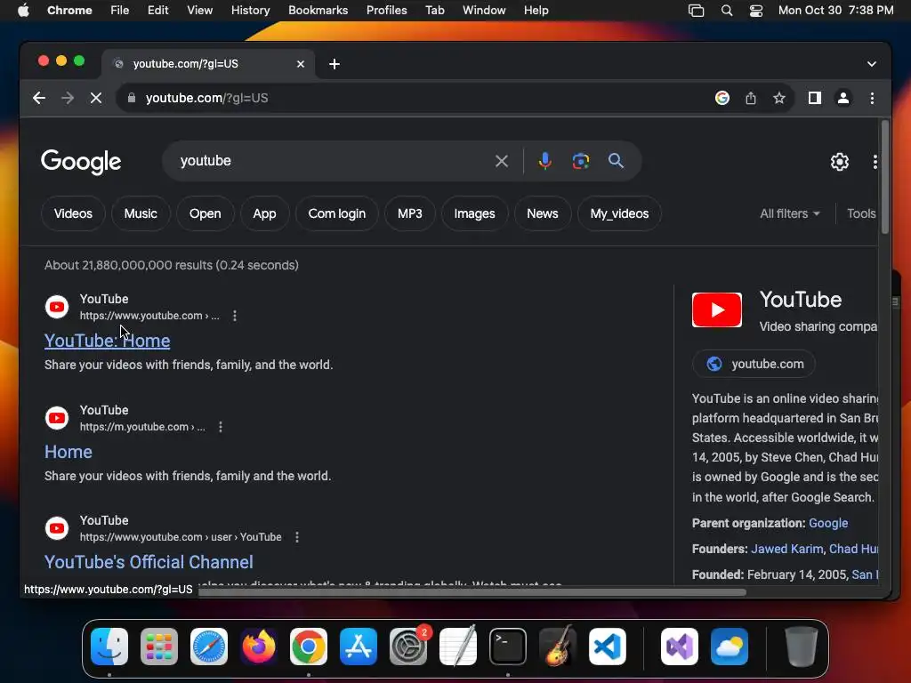Filter results by Videos
Screen dimensions: 911x683
[x=73, y=213]
